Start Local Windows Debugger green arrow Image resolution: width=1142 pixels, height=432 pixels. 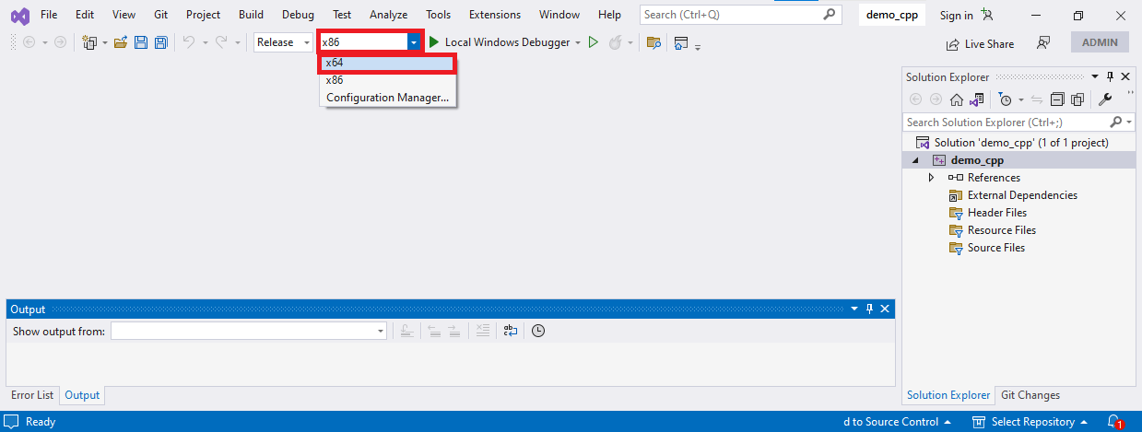[433, 42]
